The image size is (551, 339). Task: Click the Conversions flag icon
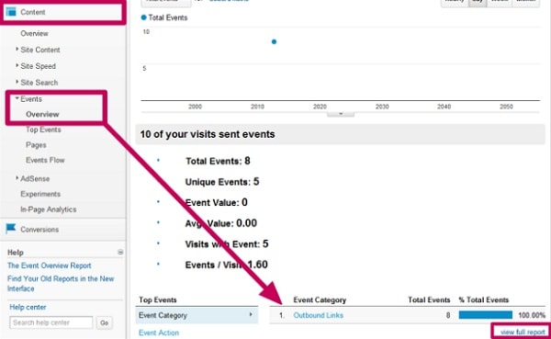(x=11, y=229)
